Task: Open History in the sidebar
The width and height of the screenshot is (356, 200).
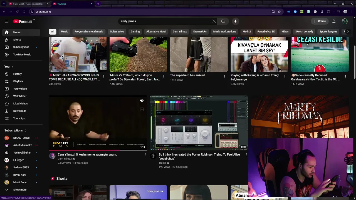Action: pyautogui.click(x=21, y=74)
